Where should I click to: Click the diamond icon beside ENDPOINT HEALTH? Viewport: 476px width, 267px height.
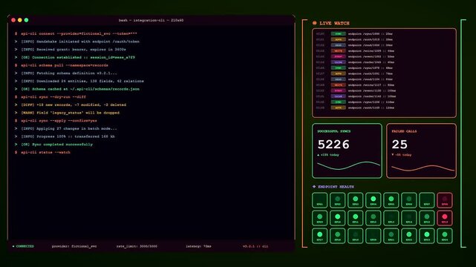coord(314,187)
